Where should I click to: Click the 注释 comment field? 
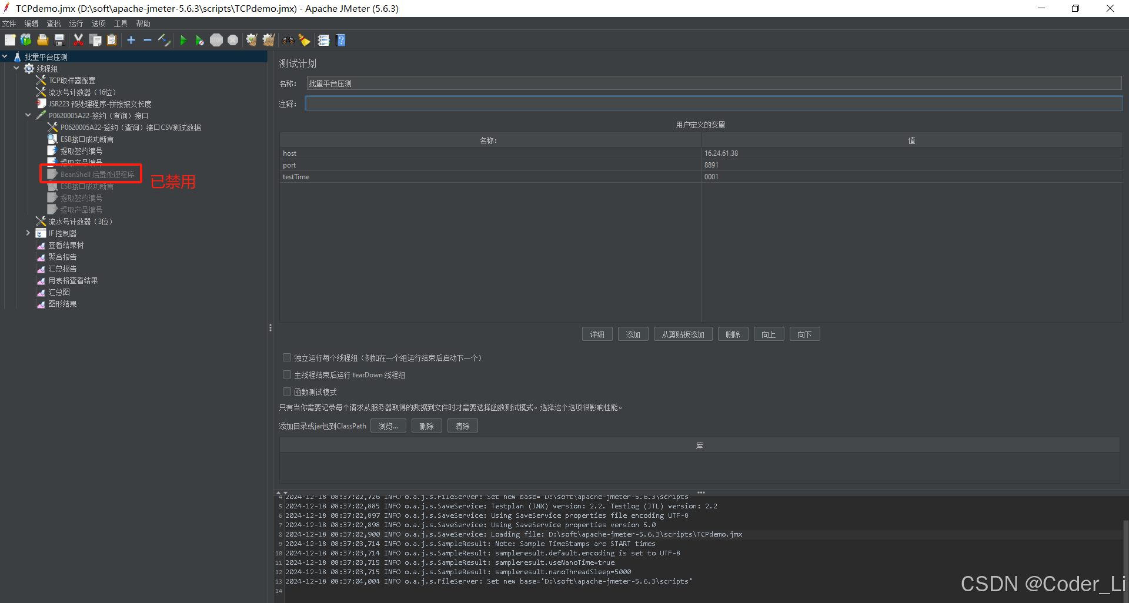coord(714,104)
